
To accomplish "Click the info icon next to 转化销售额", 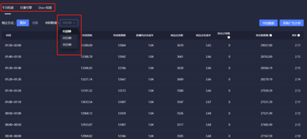I will [271, 35].
